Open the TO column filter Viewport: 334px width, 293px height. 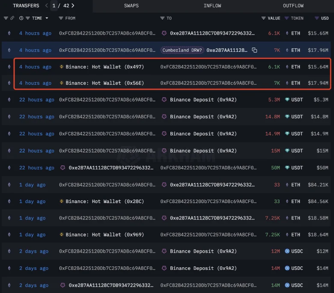[162, 18]
